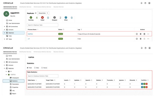Expand Extracts in Replicats list view sidebar
Image resolution: width=155 pixels, height=104 pixels.
[4, 30]
